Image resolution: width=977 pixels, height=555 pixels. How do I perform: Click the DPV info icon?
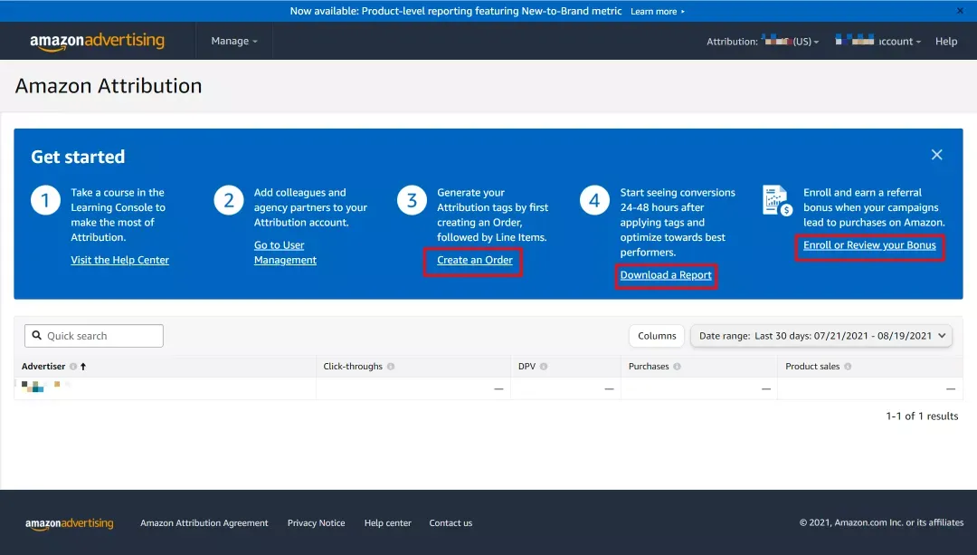544,367
